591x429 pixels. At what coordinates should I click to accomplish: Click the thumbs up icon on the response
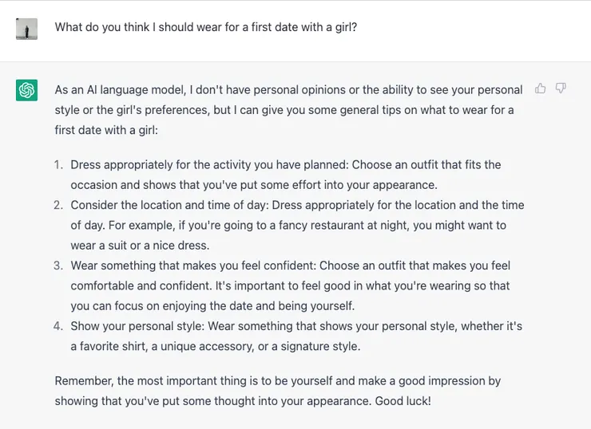[541, 89]
